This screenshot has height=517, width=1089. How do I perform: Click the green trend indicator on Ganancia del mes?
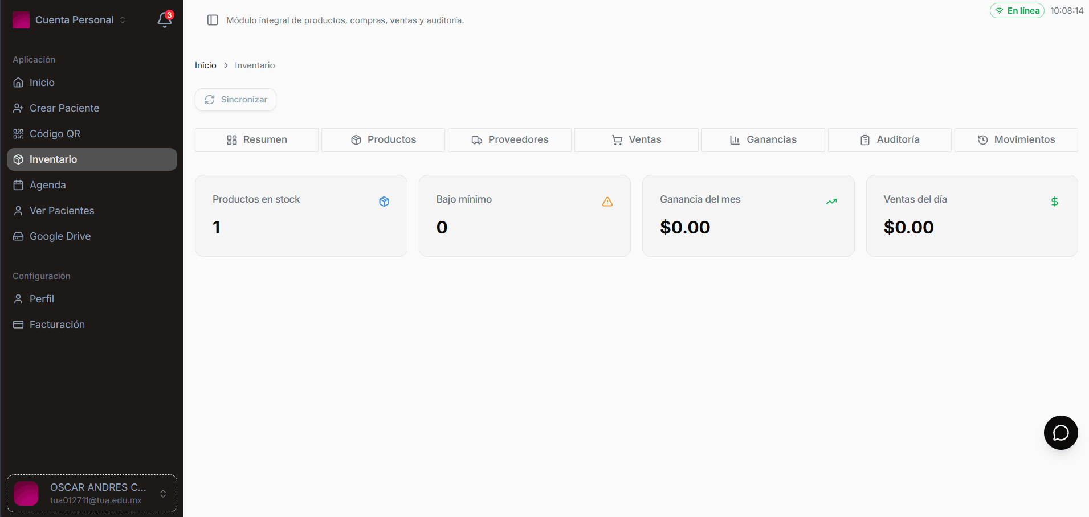831,202
